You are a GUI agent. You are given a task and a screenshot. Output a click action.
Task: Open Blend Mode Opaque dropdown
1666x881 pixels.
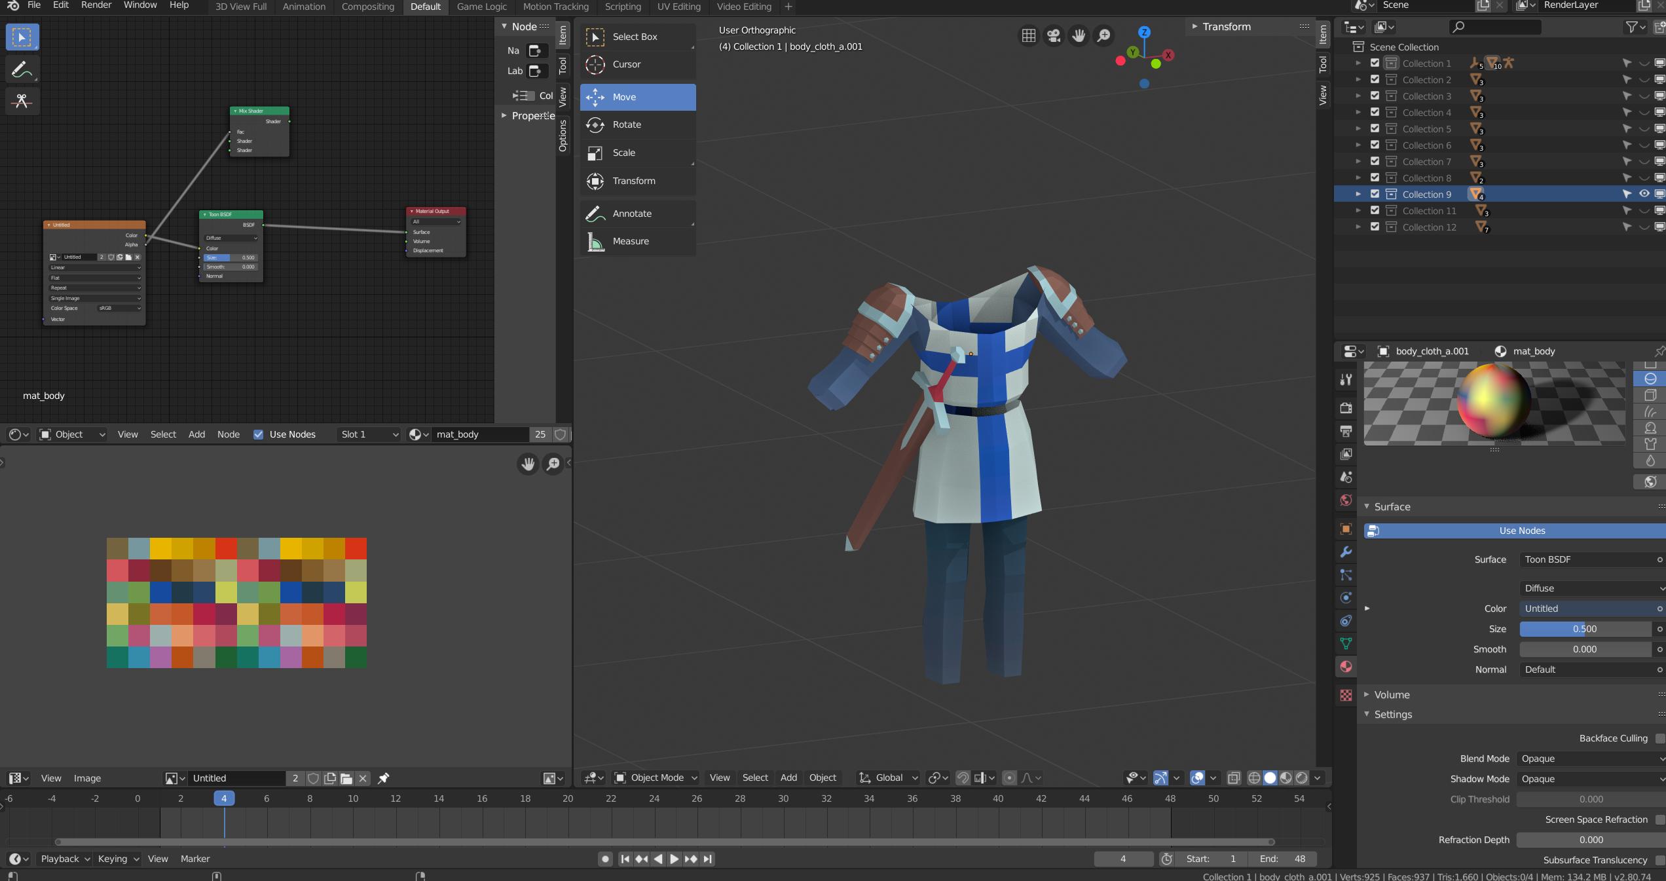click(1591, 759)
